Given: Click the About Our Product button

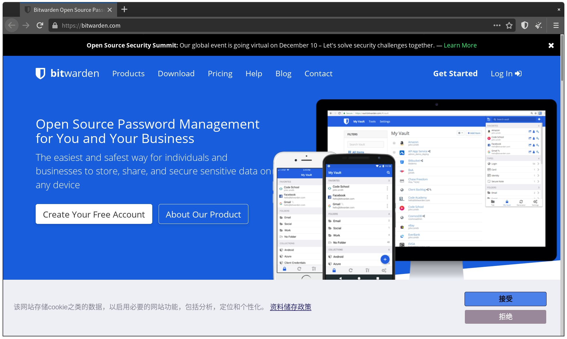Looking at the screenshot, I should point(203,214).
